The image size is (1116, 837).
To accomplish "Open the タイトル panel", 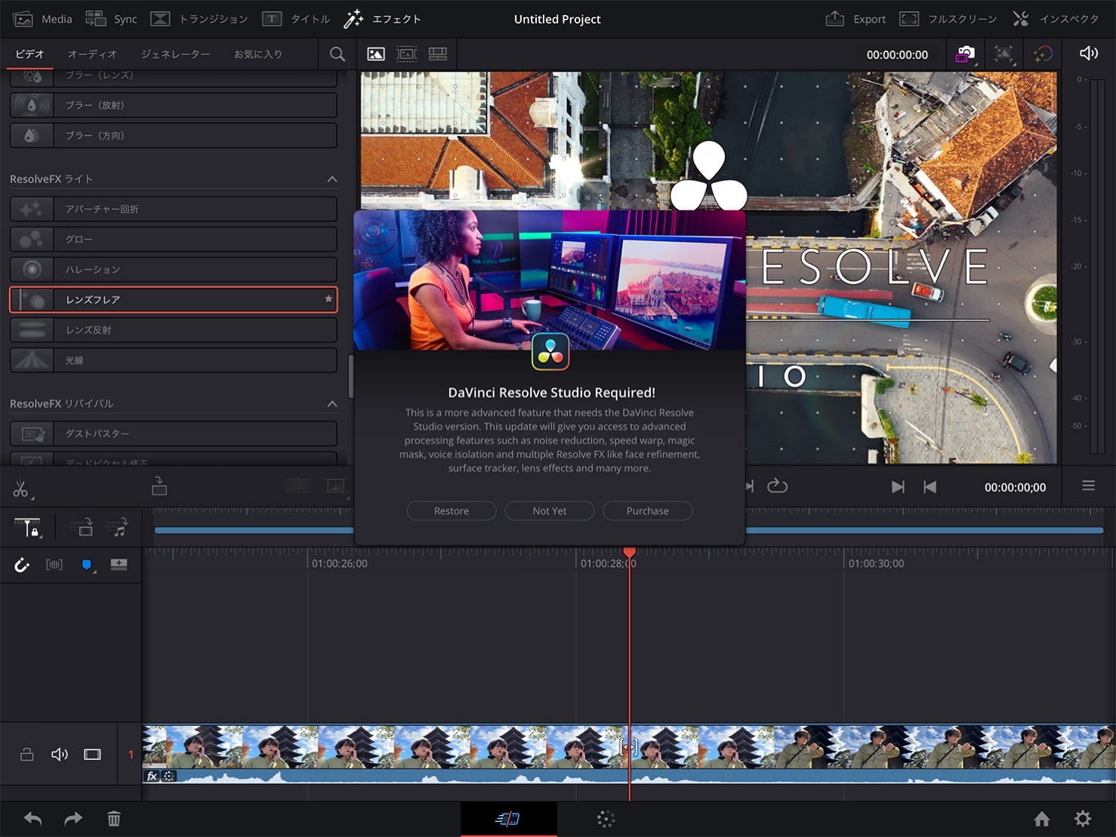I will (x=296, y=19).
